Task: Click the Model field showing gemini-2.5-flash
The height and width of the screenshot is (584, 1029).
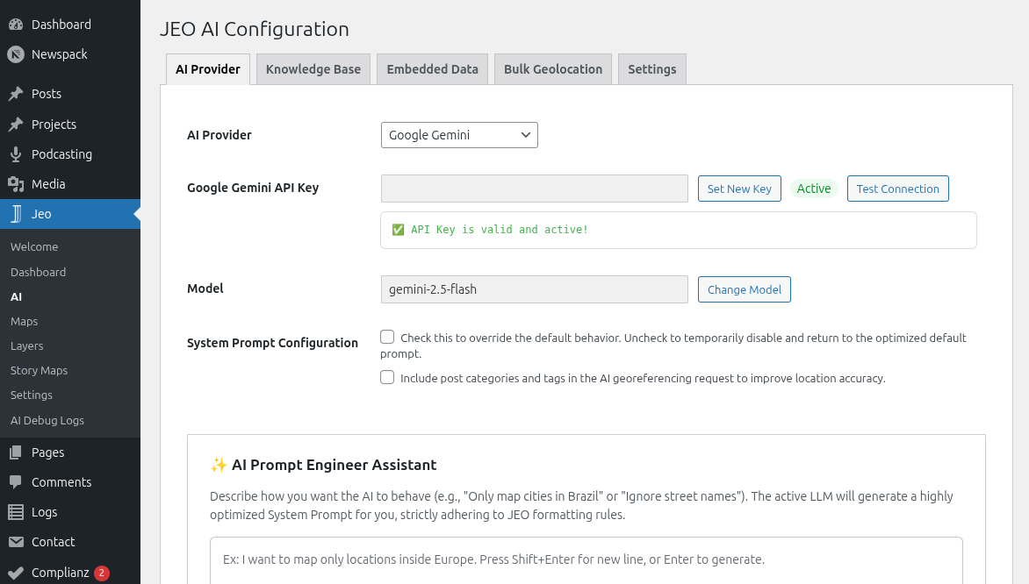Action: [534, 289]
